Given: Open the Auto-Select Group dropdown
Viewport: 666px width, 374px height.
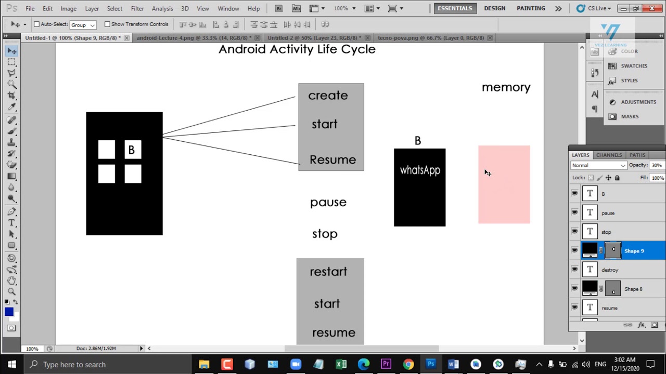Looking at the screenshot, I should click(x=83, y=25).
